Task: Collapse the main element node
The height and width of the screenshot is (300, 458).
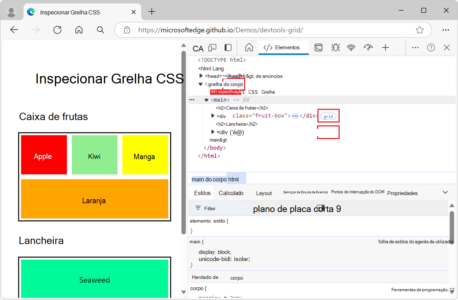Action: (x=206, y=100)
